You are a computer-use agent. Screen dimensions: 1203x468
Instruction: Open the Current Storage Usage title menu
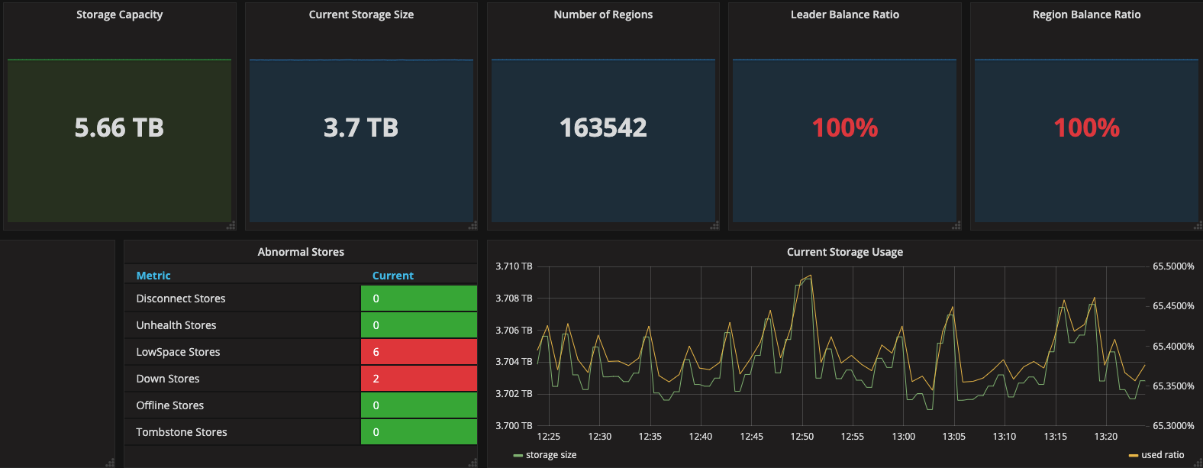(x=844, y=252)
